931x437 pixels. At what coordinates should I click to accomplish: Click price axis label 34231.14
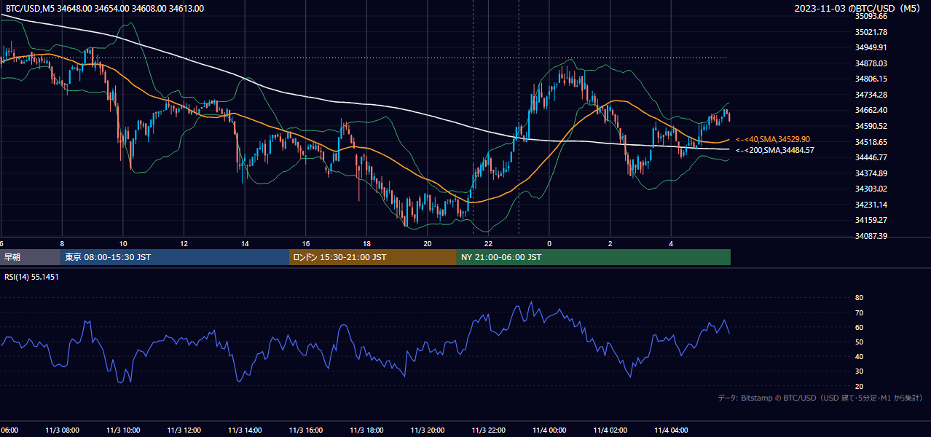click(x=871, y=205)
